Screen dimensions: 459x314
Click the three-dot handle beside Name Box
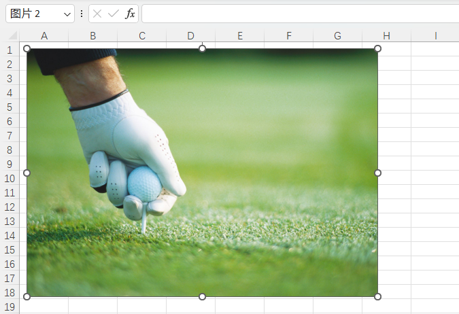[82, 14]
